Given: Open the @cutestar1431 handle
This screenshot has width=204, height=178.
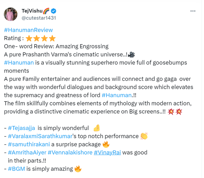Looking at the screenshot, I should point(39,18).
